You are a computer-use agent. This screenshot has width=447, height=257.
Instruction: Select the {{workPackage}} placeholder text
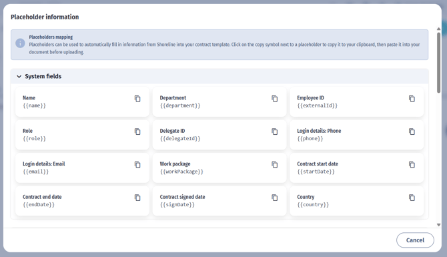[x=181, y=172]
